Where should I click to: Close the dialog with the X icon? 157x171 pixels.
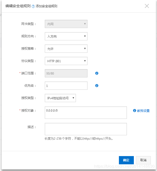tap(147, 6)
